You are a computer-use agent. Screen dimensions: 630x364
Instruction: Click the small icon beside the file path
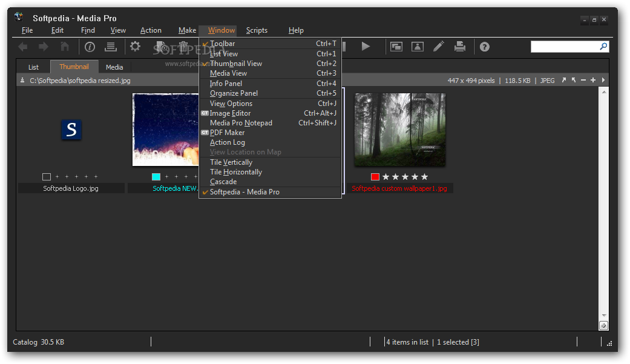22,81
